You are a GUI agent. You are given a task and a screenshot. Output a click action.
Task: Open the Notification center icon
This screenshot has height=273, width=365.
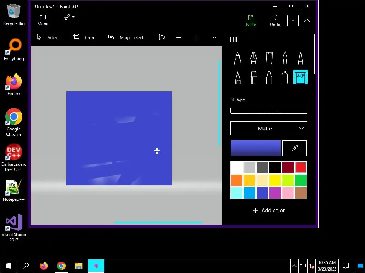[x=346, y=266]
